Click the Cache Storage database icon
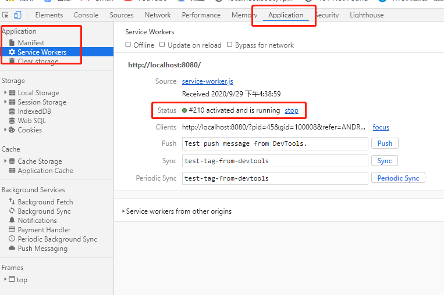The image size is (444, 295). tap(12, 161)
